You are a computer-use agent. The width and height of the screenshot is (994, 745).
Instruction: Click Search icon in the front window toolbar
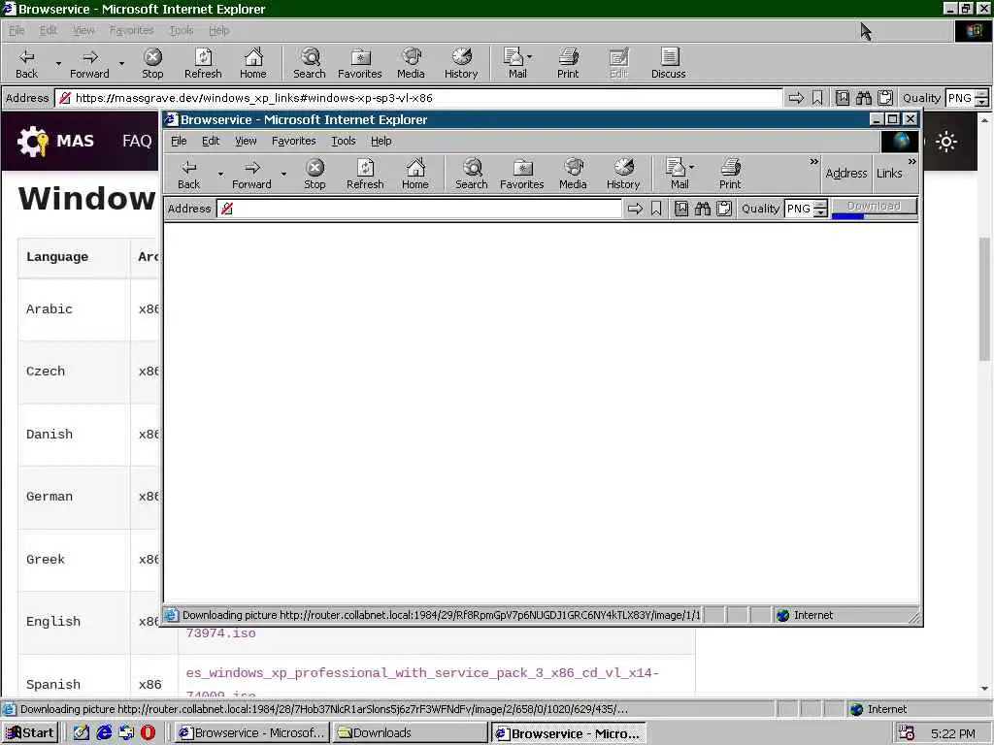point(472,175)
